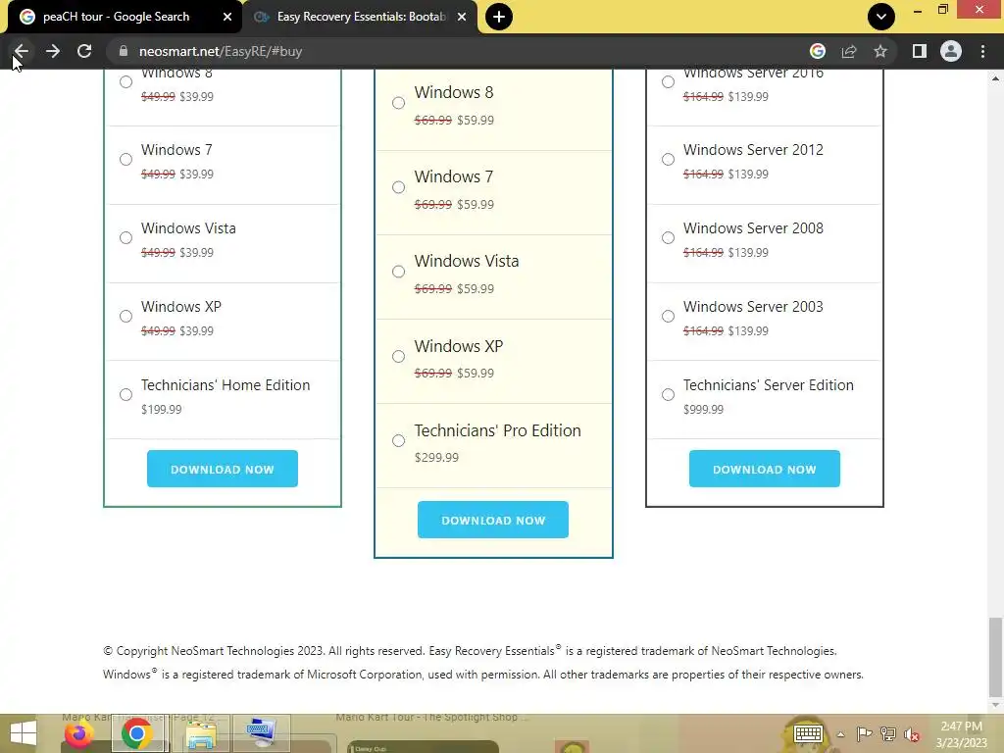
Task: Open the clock showing 2:47 PM
Action: [961, 734]
